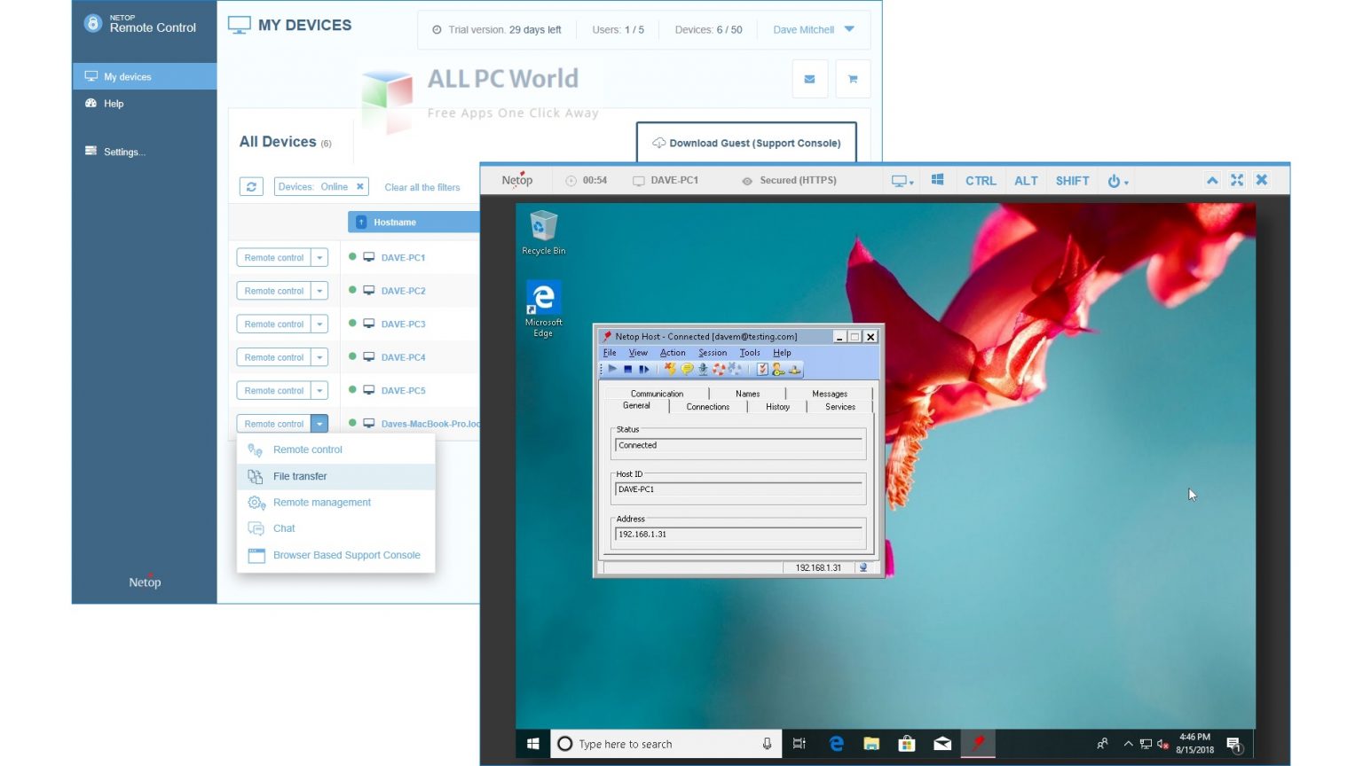Click the Windows key icon in session toolbar
1363x766 pixels.
(937, 180)
